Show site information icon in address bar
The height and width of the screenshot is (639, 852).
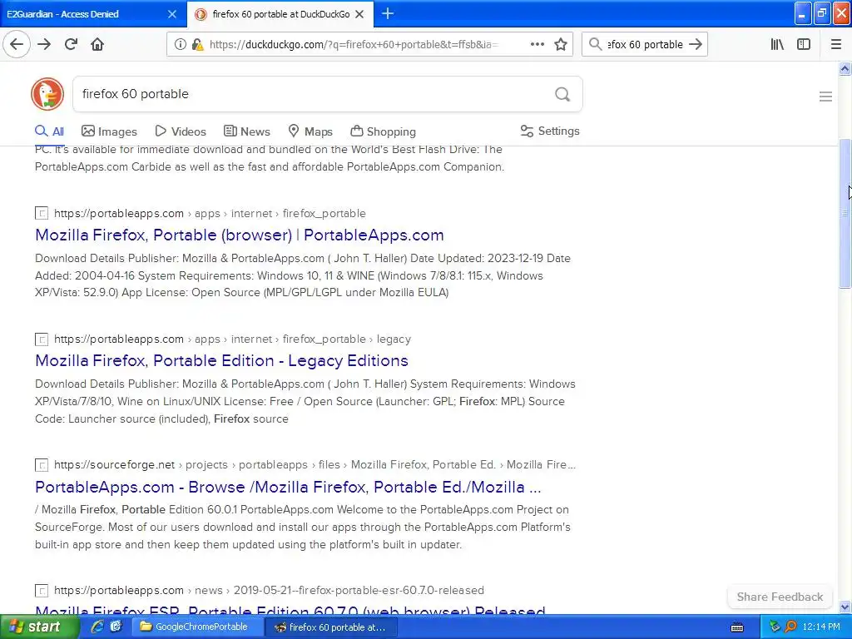180,45
